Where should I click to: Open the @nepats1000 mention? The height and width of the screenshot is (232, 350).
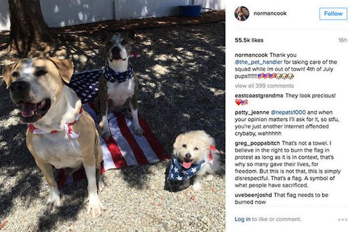point(288,112)
